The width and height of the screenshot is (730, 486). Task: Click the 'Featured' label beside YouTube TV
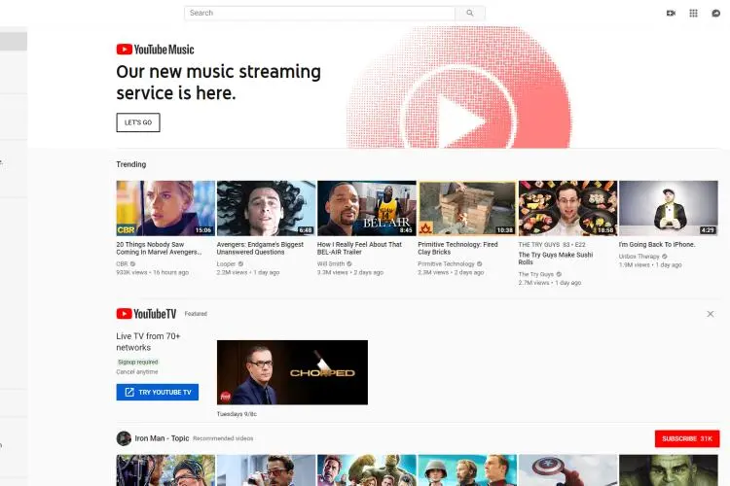(x=196, y=314)
